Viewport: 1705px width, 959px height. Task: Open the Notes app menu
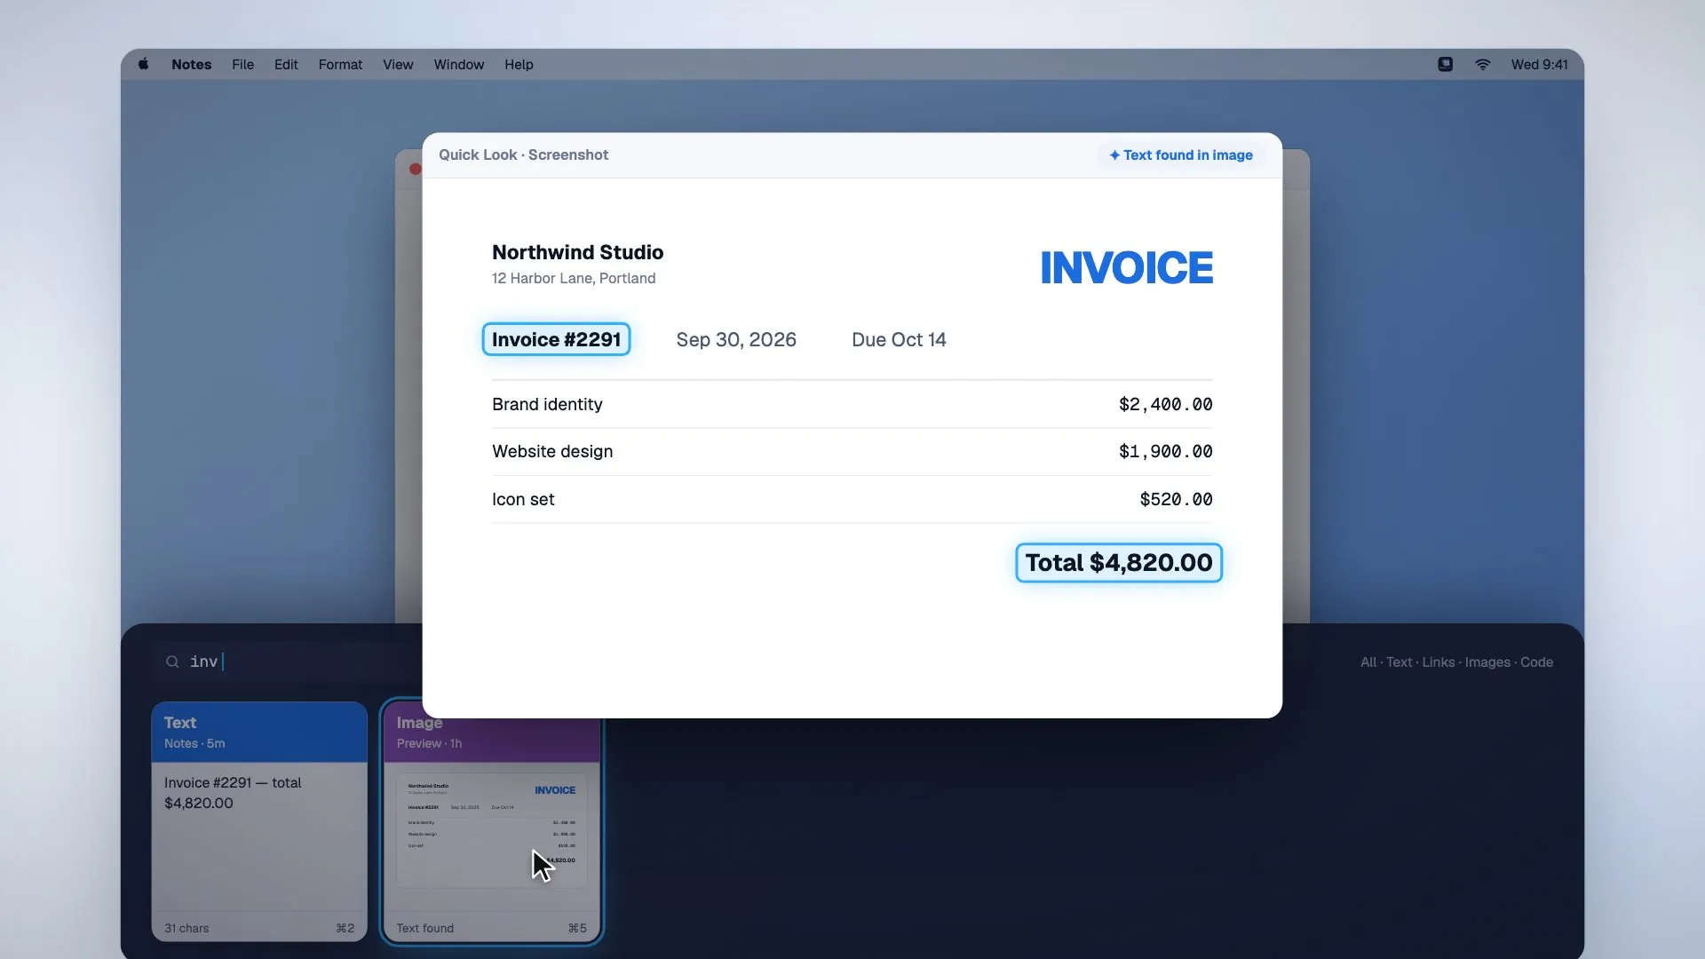pos(191,64)
